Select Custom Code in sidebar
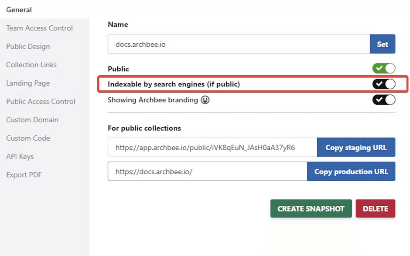 point(28,138)
